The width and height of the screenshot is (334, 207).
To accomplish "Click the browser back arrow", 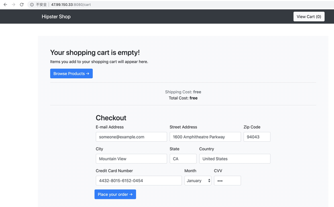I will [5, 4].
